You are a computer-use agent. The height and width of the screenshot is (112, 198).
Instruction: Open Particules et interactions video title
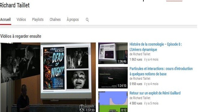coord(161,71)
